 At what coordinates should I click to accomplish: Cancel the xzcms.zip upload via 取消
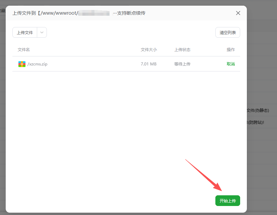click(230, 64)
